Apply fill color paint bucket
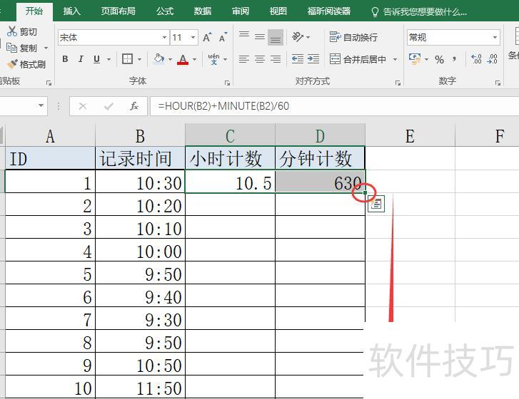Image resolution: width=519 pixels, height=399 pixels. pyautogui.click(x=159, y=59)
